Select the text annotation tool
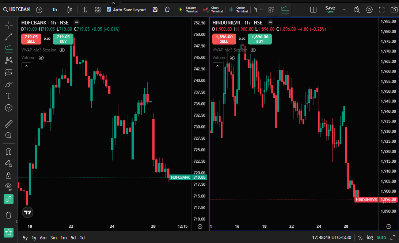399x243 pixels. click(9, 96)
